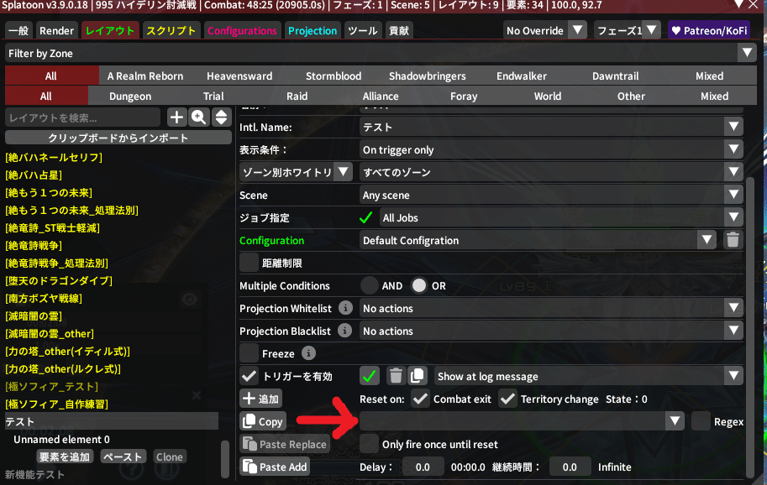Click the up-down arrows icon beside search
The width and height of the screenshot is (767, 485).
[221, 117]
